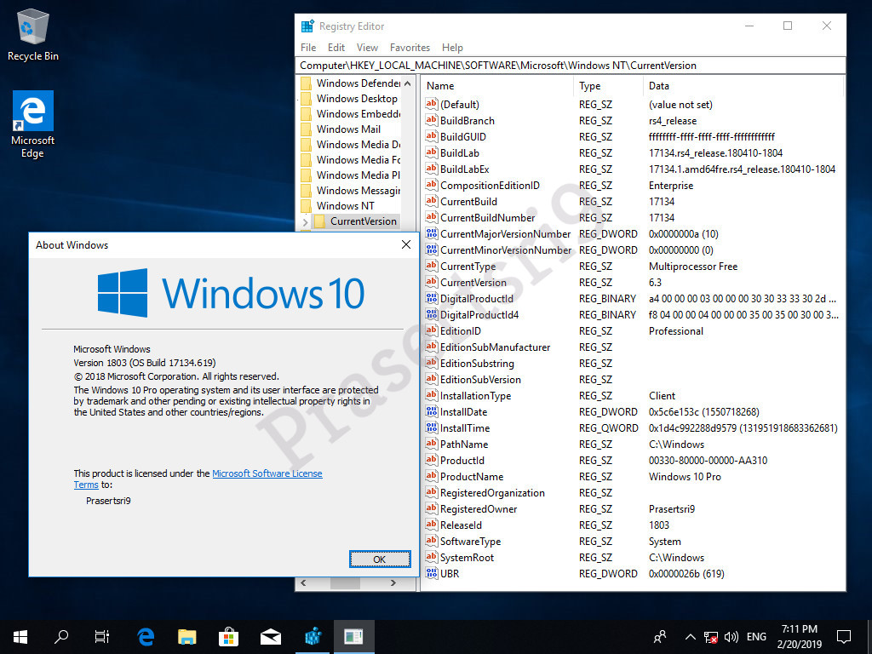872x654 pixels.
Task: Open the File menu in Registry Editor
Action: tap(308, 48)
